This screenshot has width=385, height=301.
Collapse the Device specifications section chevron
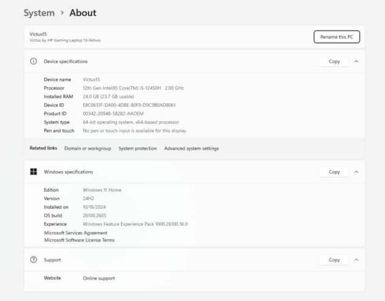coord(356,62)
